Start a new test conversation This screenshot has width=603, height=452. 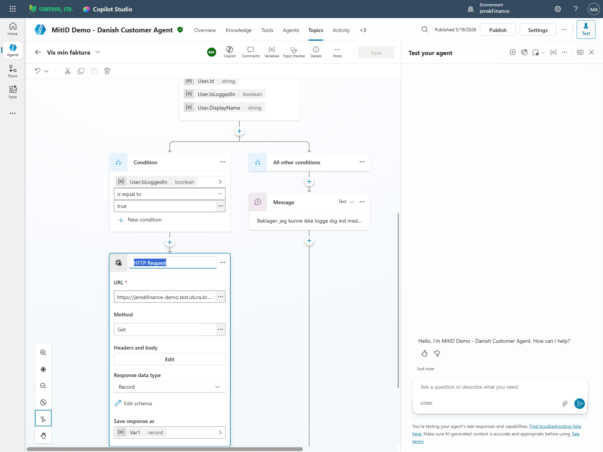point(513,52)
